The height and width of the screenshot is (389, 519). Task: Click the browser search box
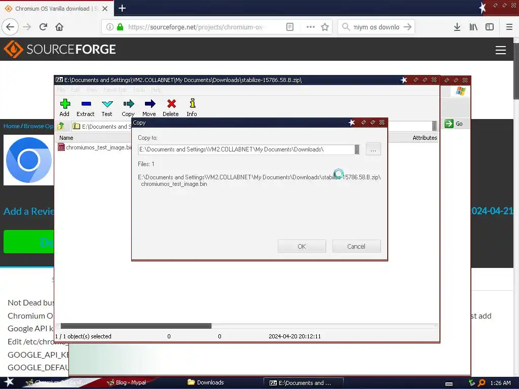[x=376, y=27]
